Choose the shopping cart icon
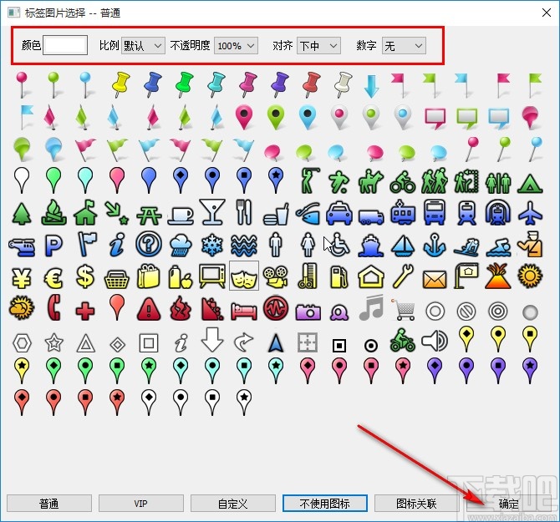Viewport: 560px width, 522px height. tap(404, 309)
